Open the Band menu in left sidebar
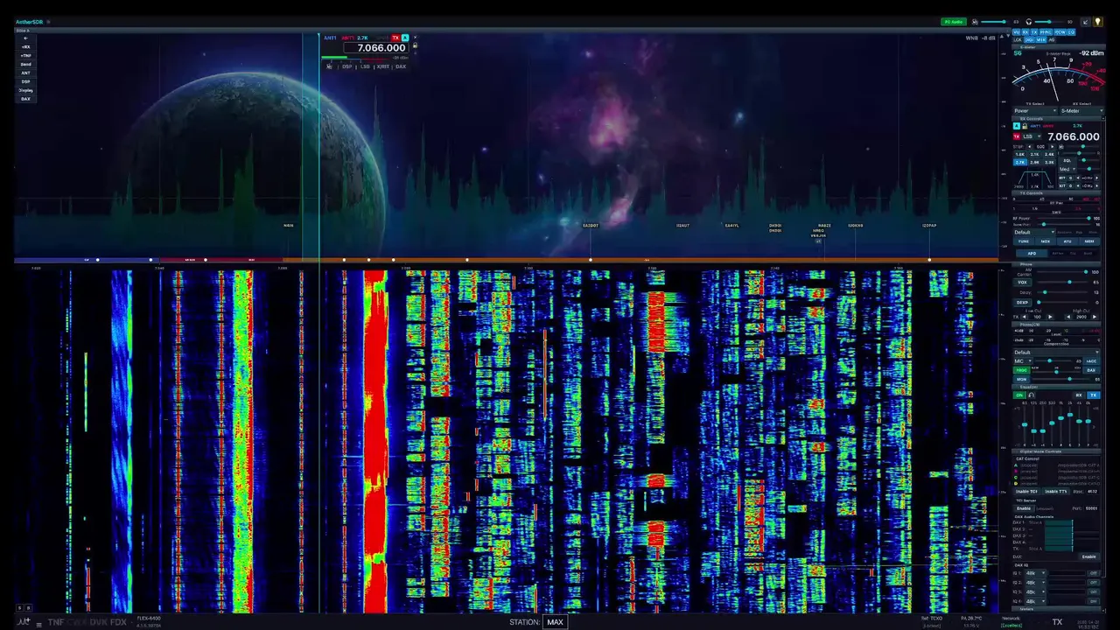The width and height of the screenshot is (1120, 630). (x=25, y=64)
